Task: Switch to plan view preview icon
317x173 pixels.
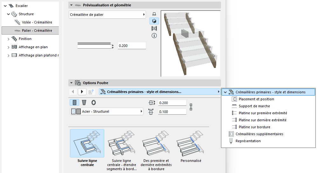Action: pos(154,14)
